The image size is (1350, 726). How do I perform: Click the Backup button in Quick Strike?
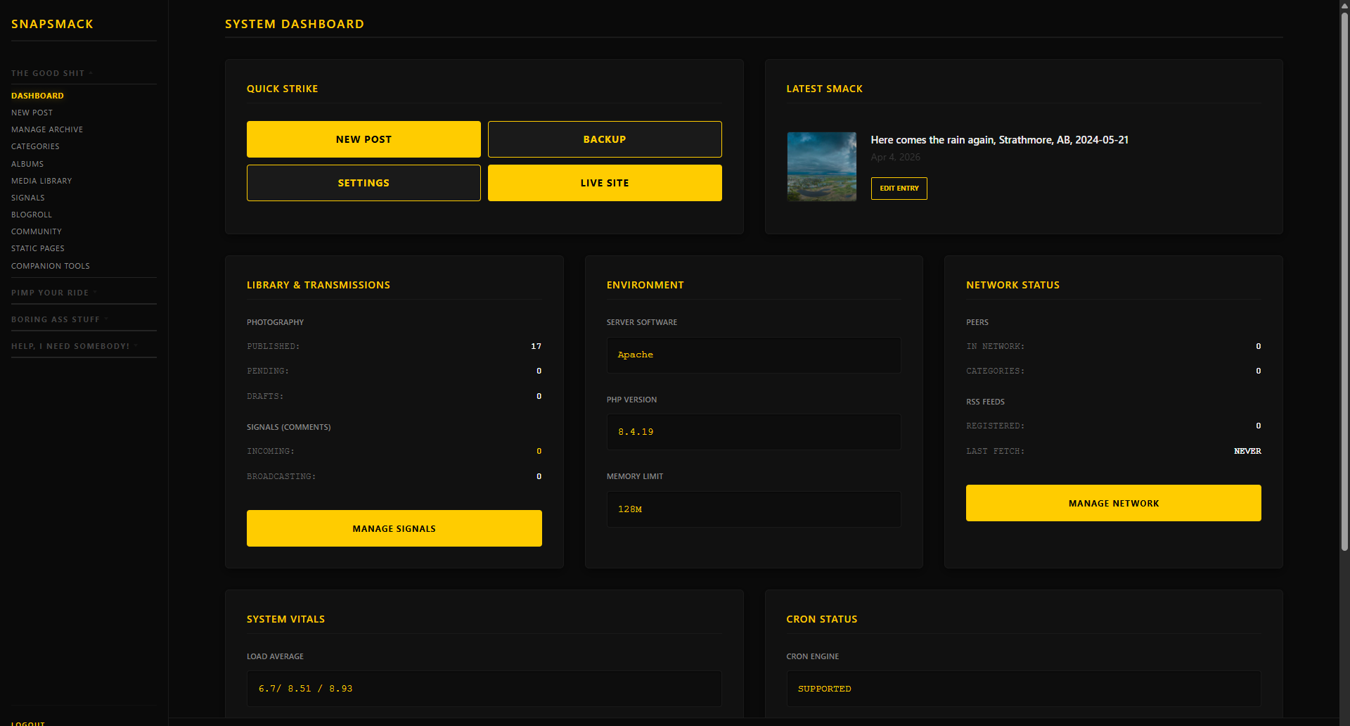pyautogui.click(x=605, y=139)
